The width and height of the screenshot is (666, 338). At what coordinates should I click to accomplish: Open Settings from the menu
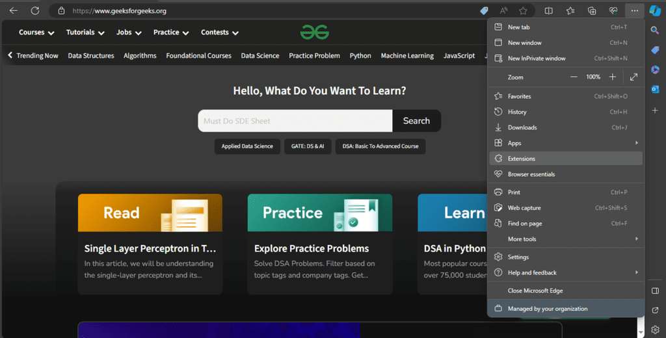(566, 257)
